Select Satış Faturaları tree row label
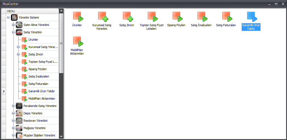 [39, 84]
